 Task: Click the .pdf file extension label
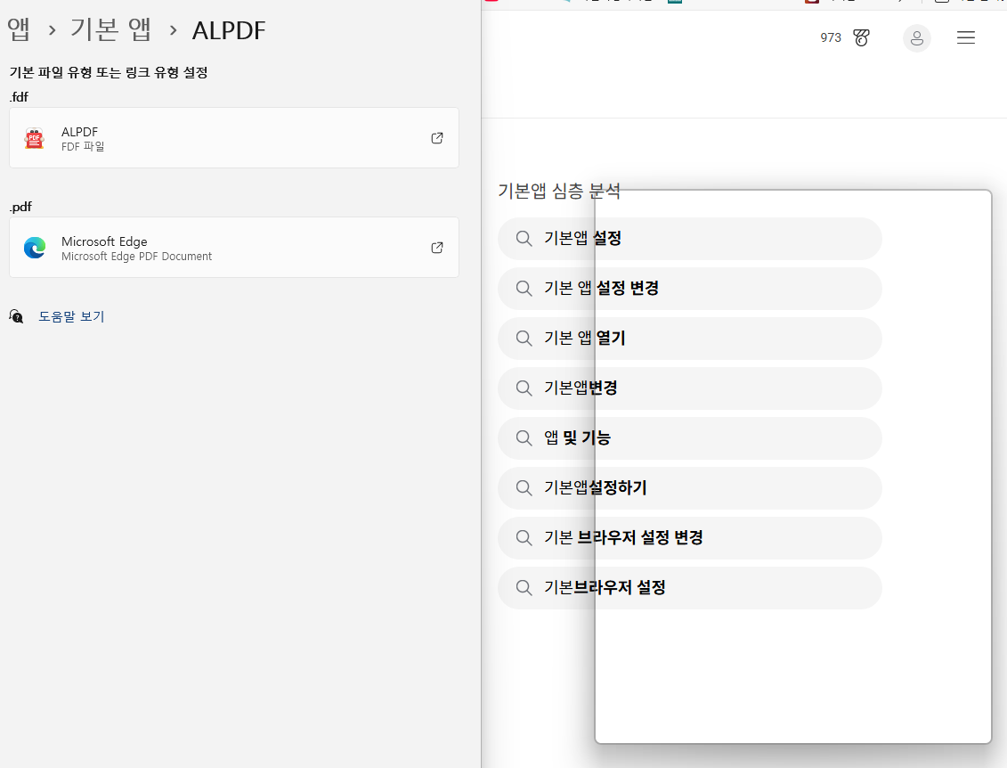pos(20,207)
